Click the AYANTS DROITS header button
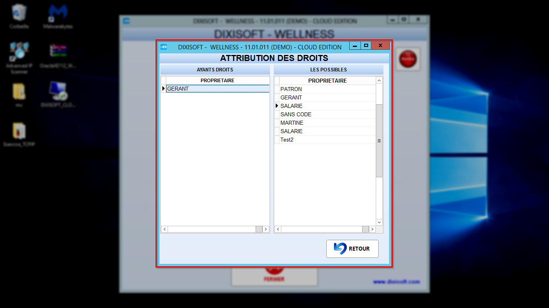 [x=215, y=69]
